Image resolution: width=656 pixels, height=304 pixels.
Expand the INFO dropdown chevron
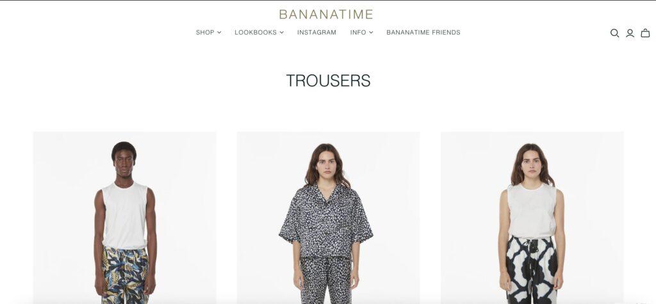pyautogui.click(x=371, y=33)
